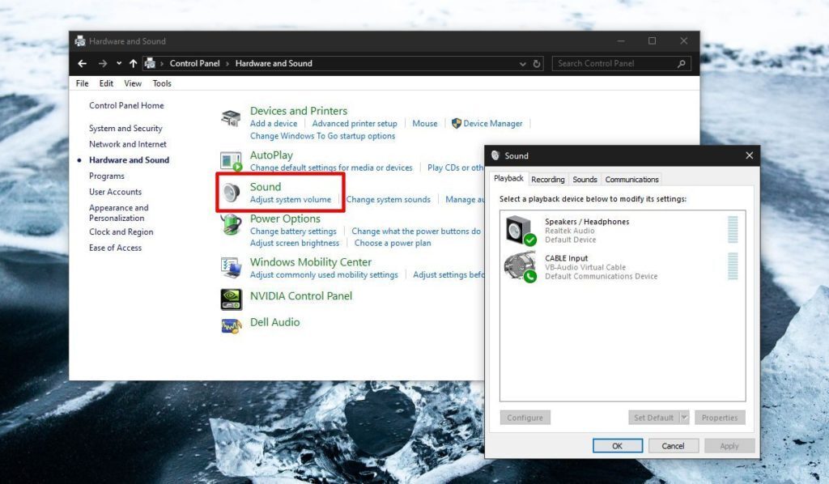Click the Power Options battery icon
The height and width of the screenshot is (484, 829).
230,225
